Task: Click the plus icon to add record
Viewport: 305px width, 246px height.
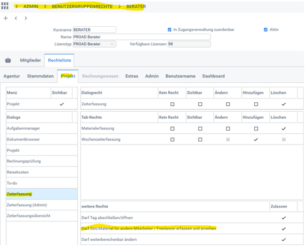Action: [6, 18]
